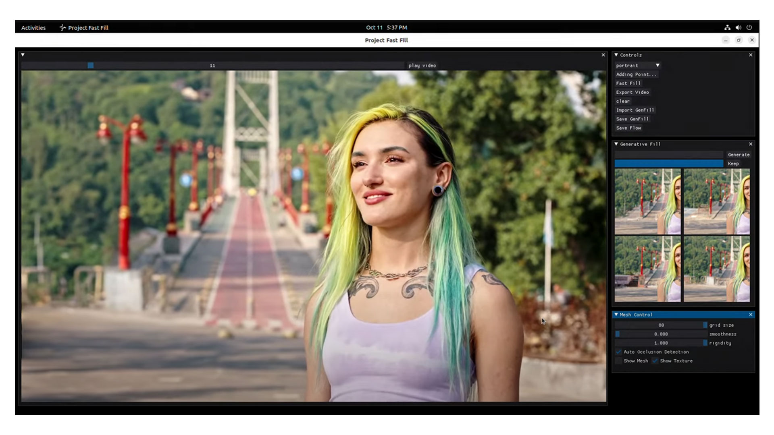
Task: Collapse the Mesh Control section
Action: [x=616, y=315]
